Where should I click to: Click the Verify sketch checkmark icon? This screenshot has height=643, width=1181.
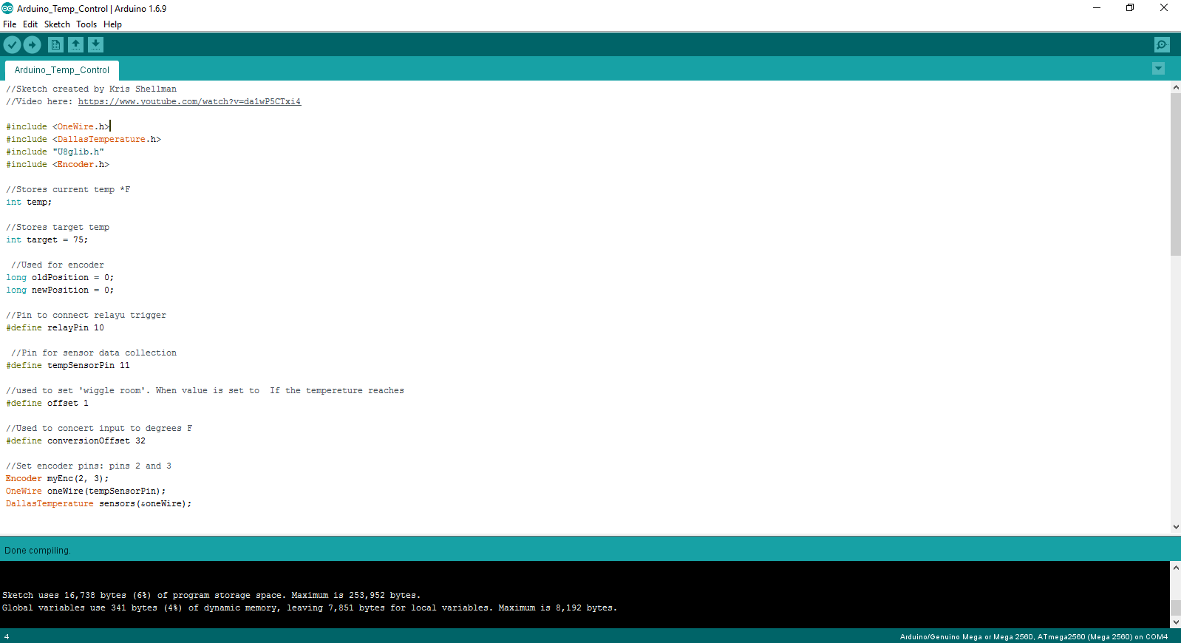point(12,45)
